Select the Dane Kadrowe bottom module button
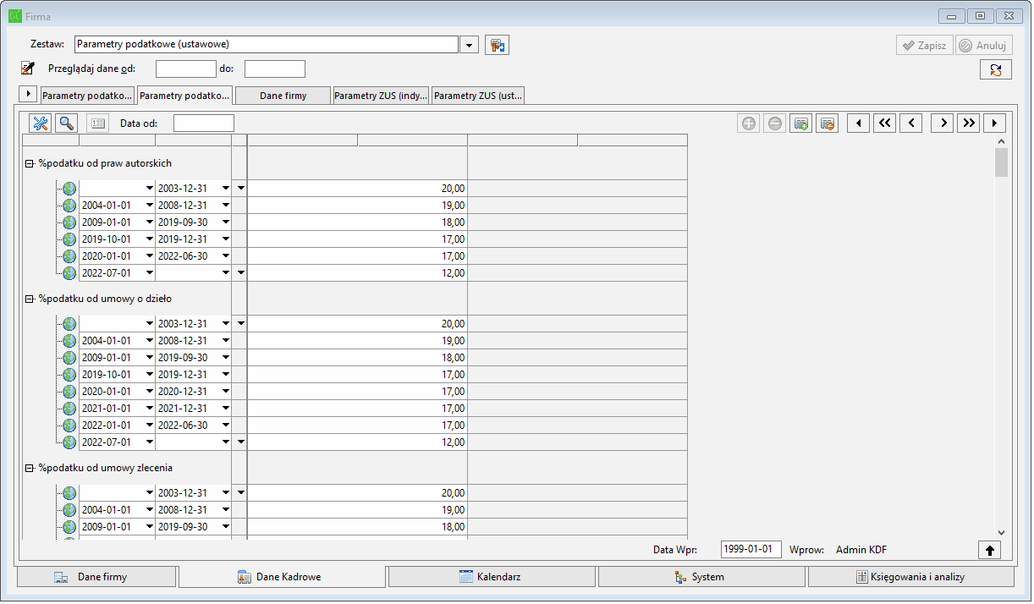 (283, 577)
